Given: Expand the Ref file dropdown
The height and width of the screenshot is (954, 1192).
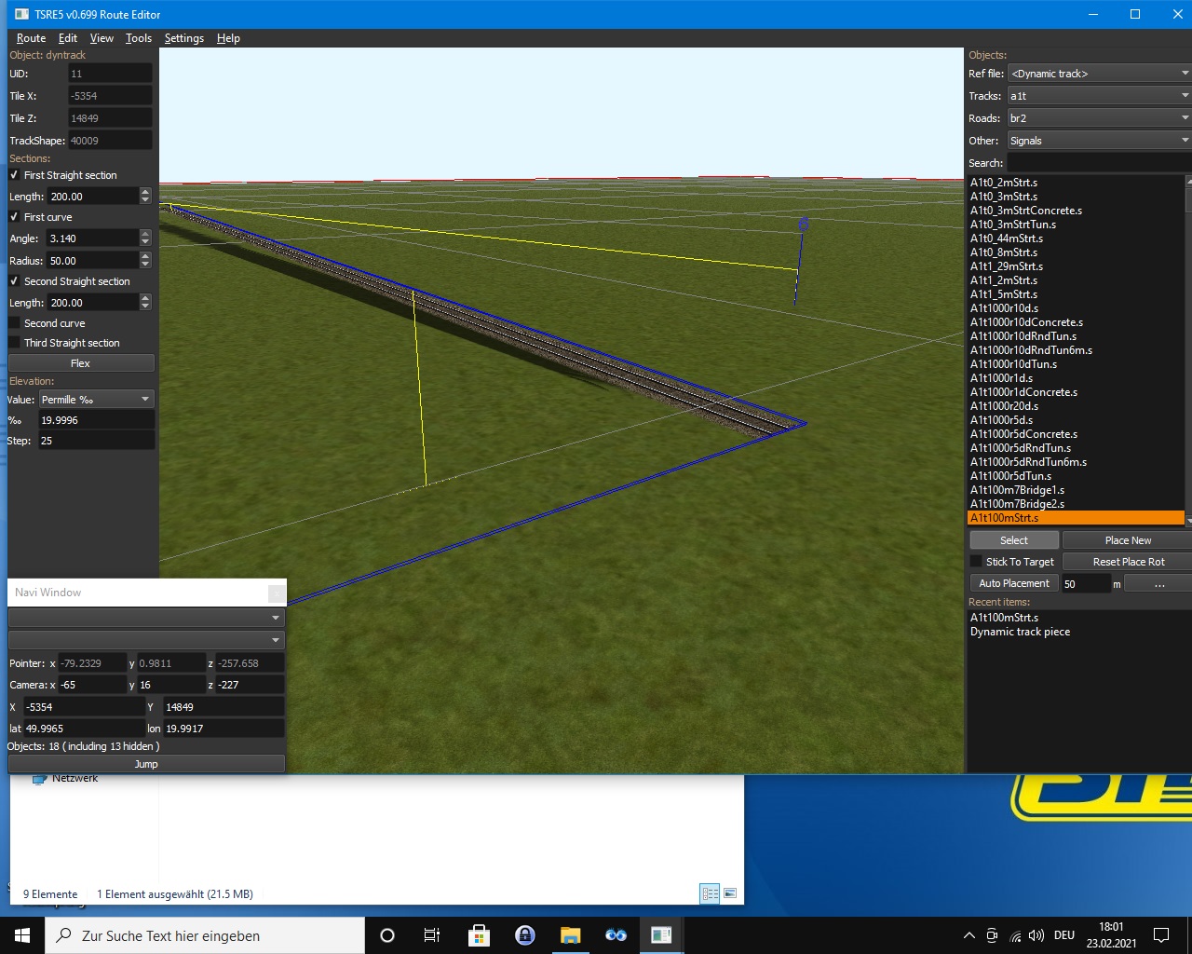Looking at the screenshot, I should tap(1099, 74).
